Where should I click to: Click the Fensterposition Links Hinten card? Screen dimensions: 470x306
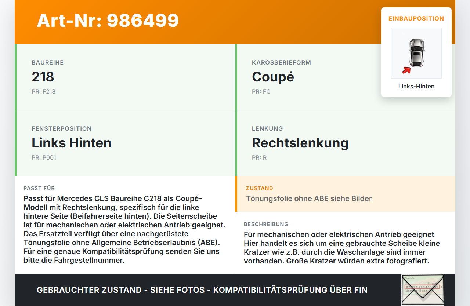point(125,143)
